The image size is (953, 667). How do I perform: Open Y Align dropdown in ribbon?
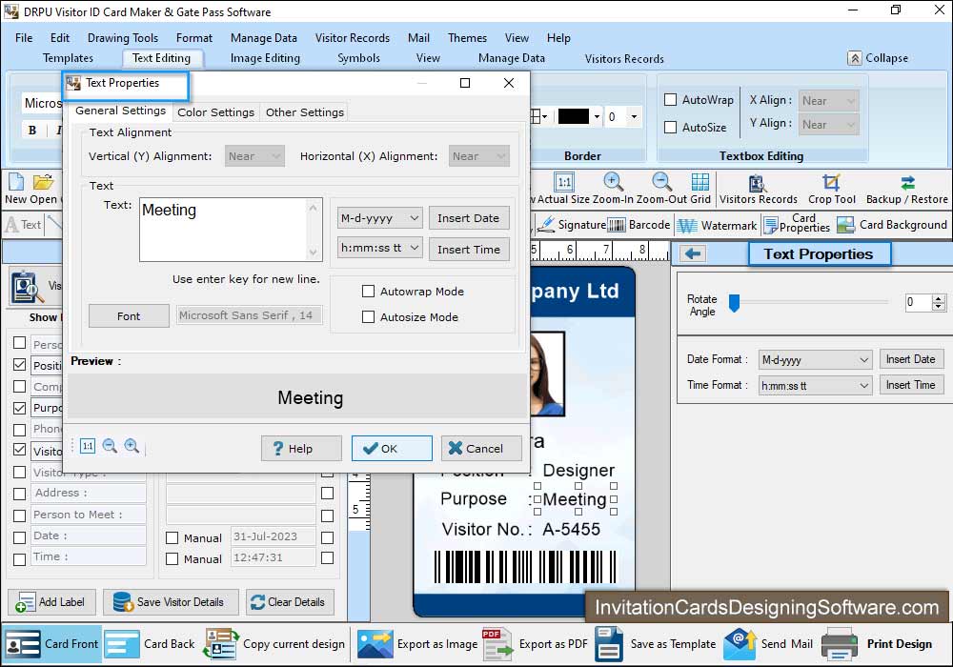[x=828, y=125]
